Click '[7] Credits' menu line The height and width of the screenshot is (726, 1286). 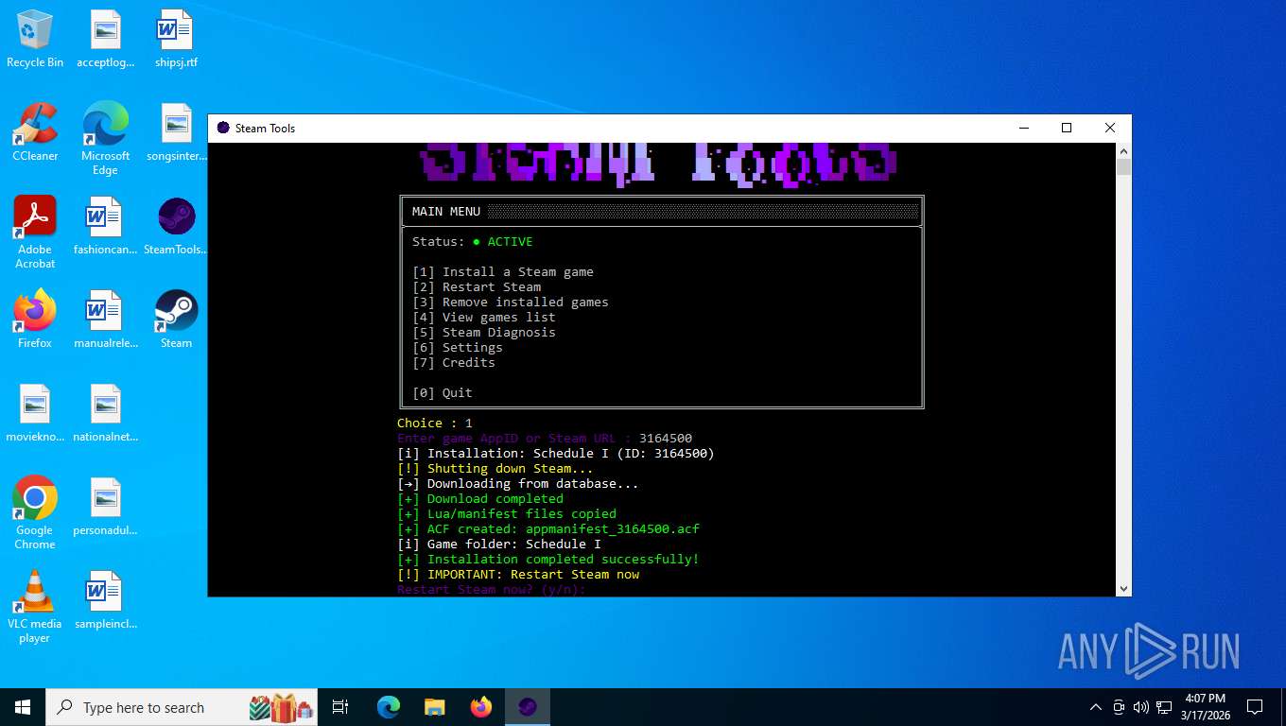pyautogui.click(x=454, y=363)
